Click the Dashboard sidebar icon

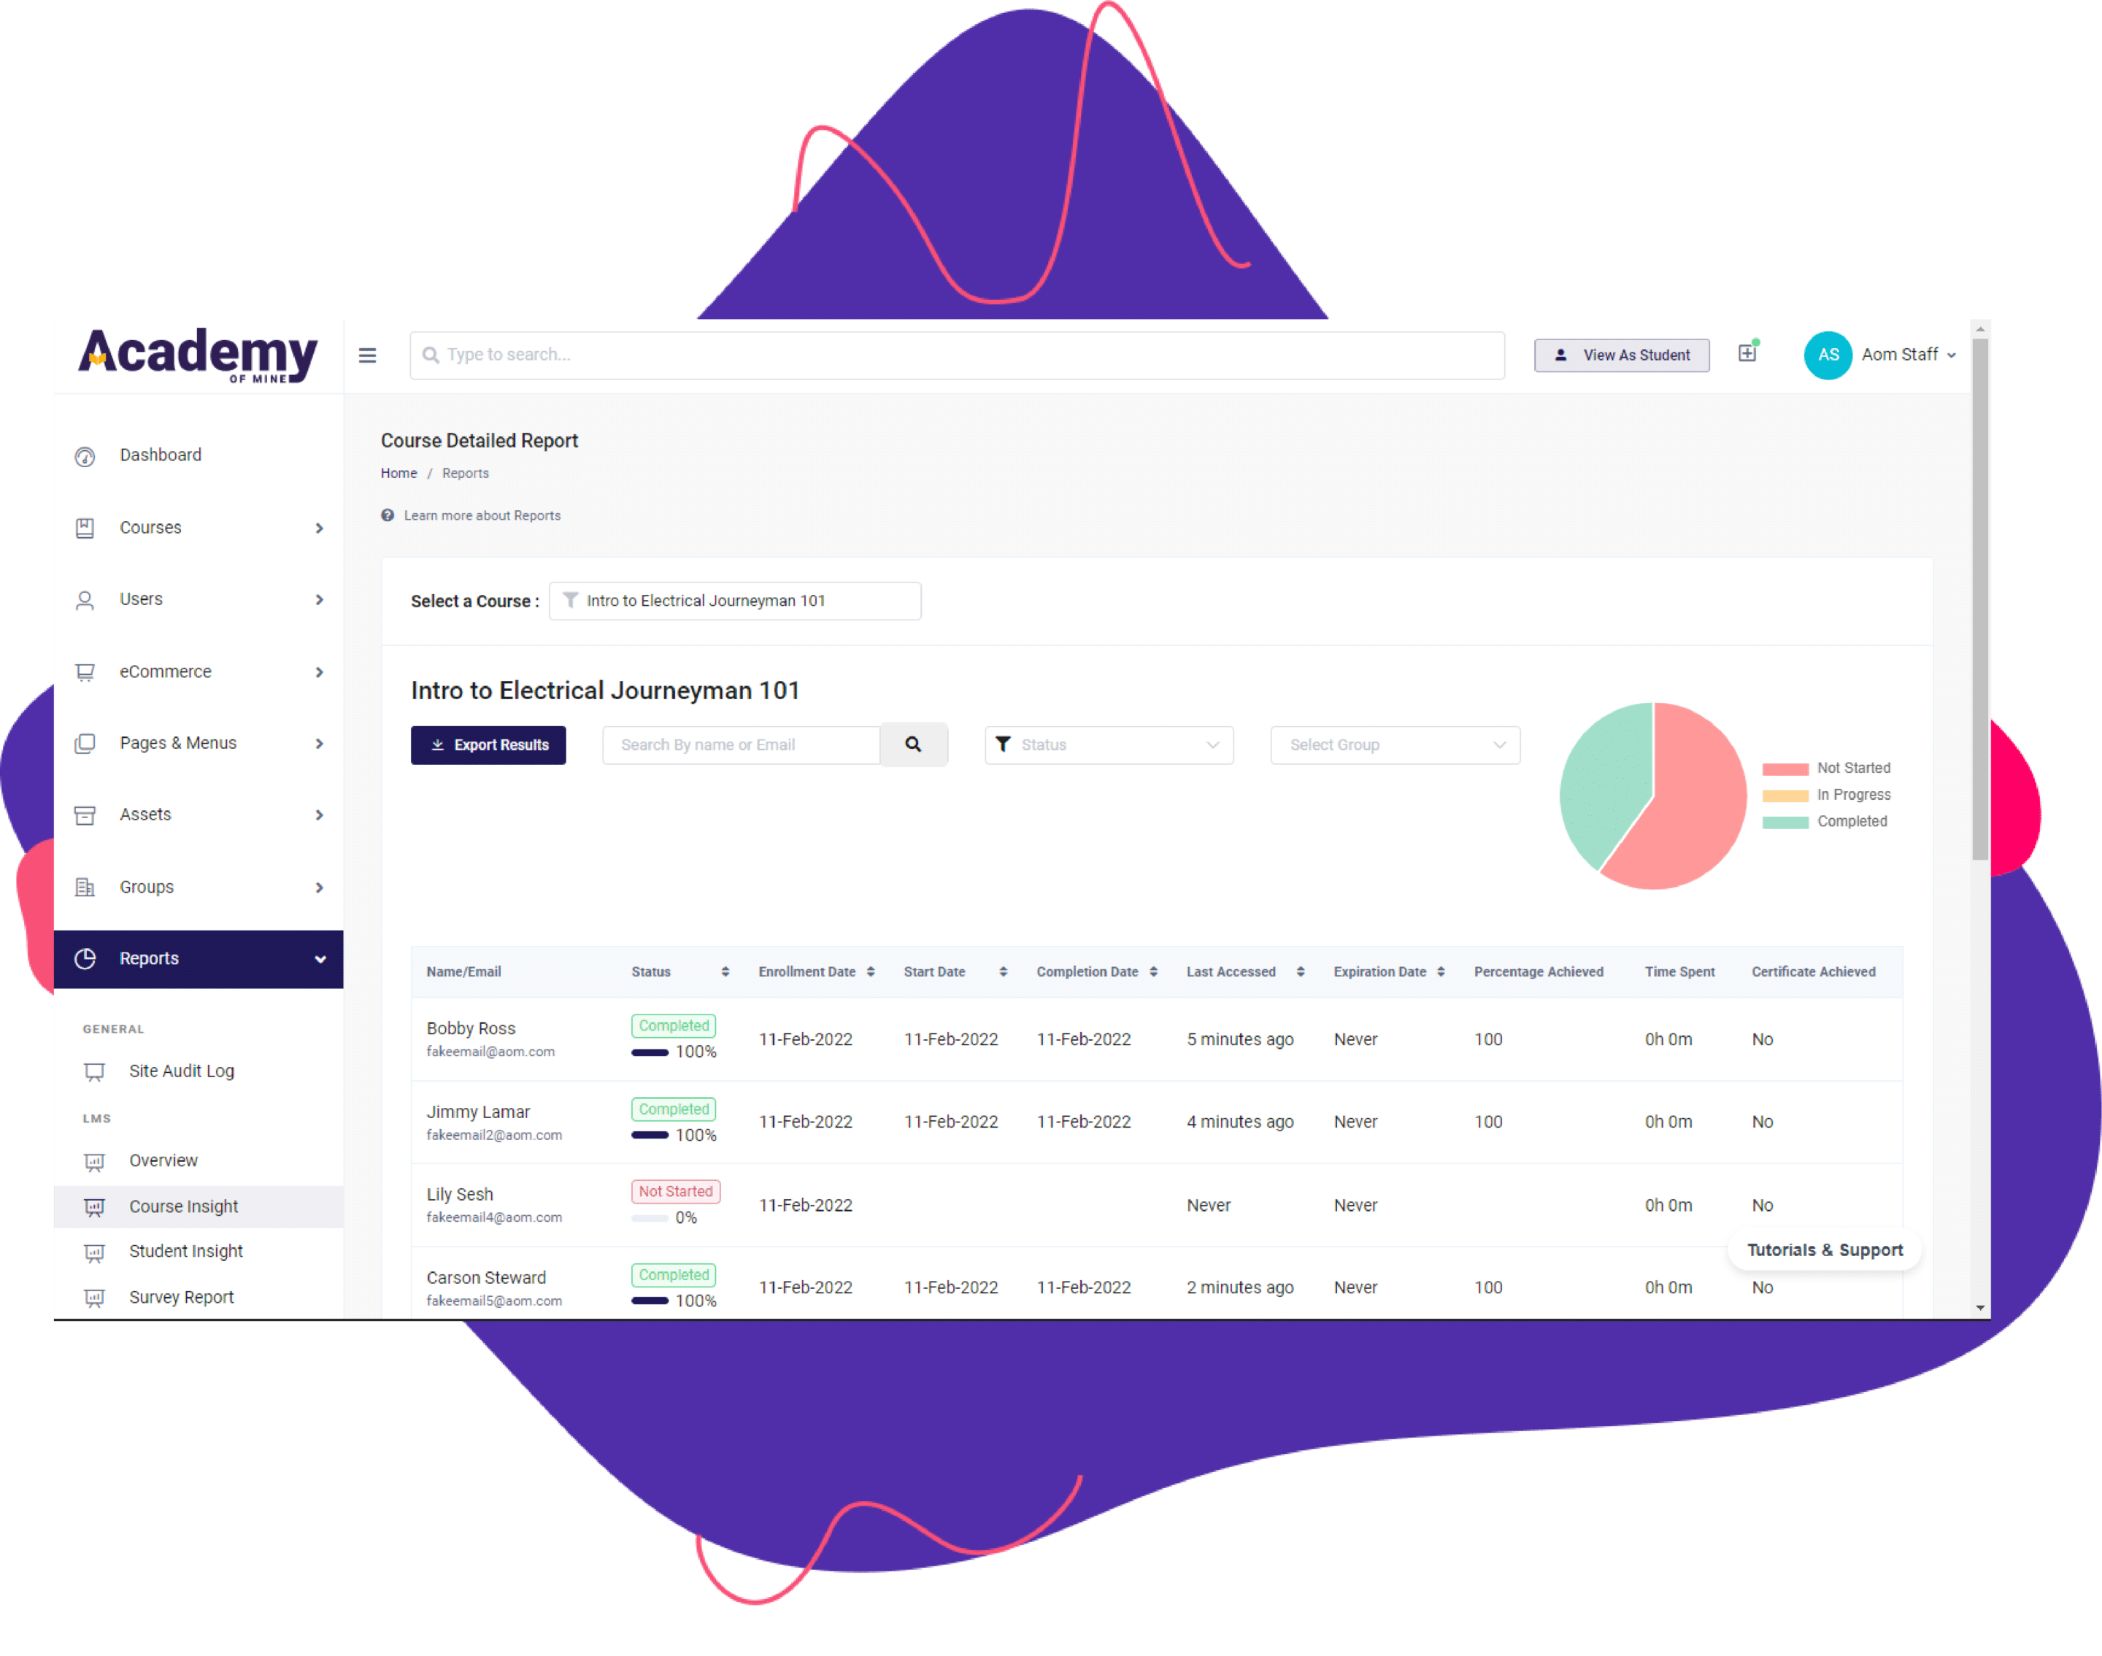(x=89, y=455)
